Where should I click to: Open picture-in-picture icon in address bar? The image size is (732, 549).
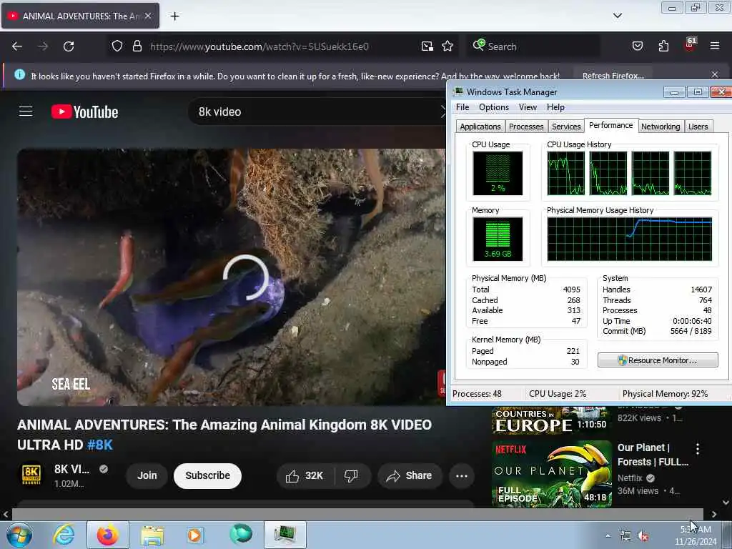click(427, 46)
